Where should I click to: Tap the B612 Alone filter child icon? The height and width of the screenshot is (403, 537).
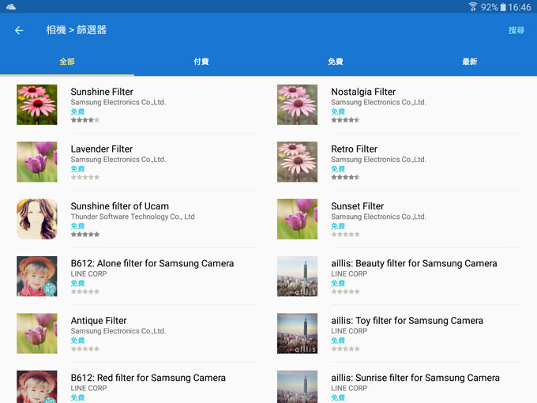[37, 277]
